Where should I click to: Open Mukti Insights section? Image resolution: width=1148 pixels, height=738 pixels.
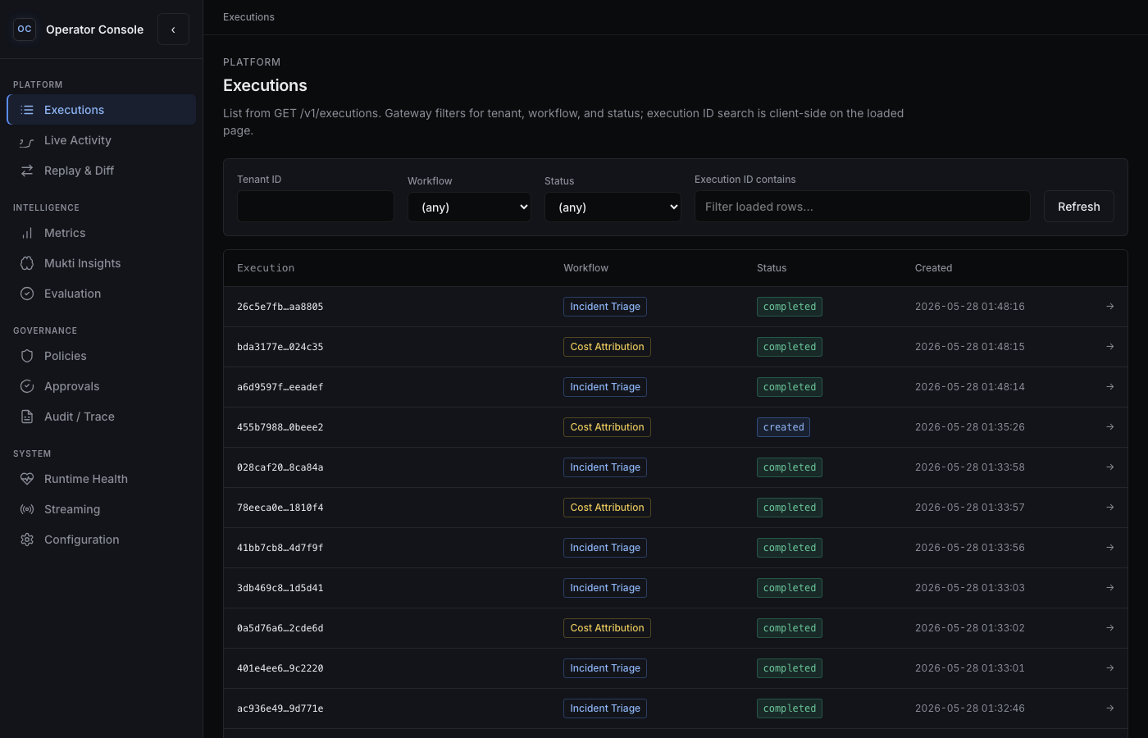[102, 263]
